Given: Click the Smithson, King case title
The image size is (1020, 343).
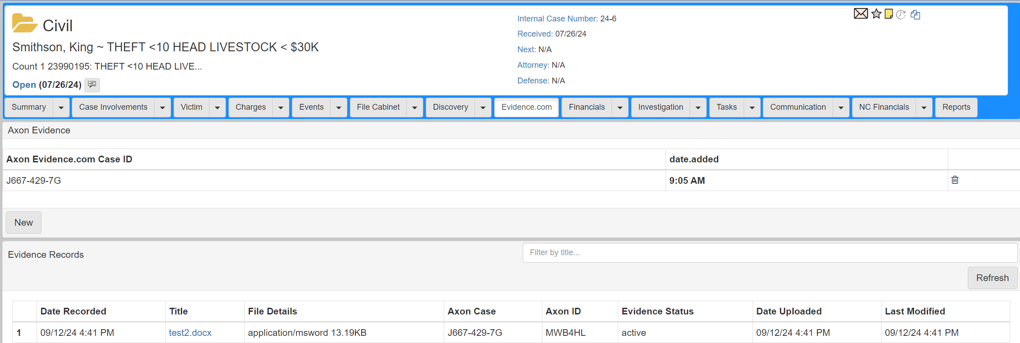Looking at the screenshot, I should click(166, 47).
